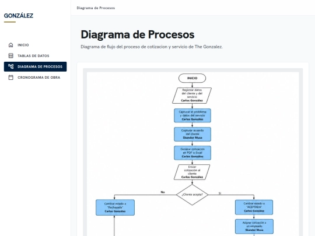Click the Capturar el problema node

click(x=192, y=115)
